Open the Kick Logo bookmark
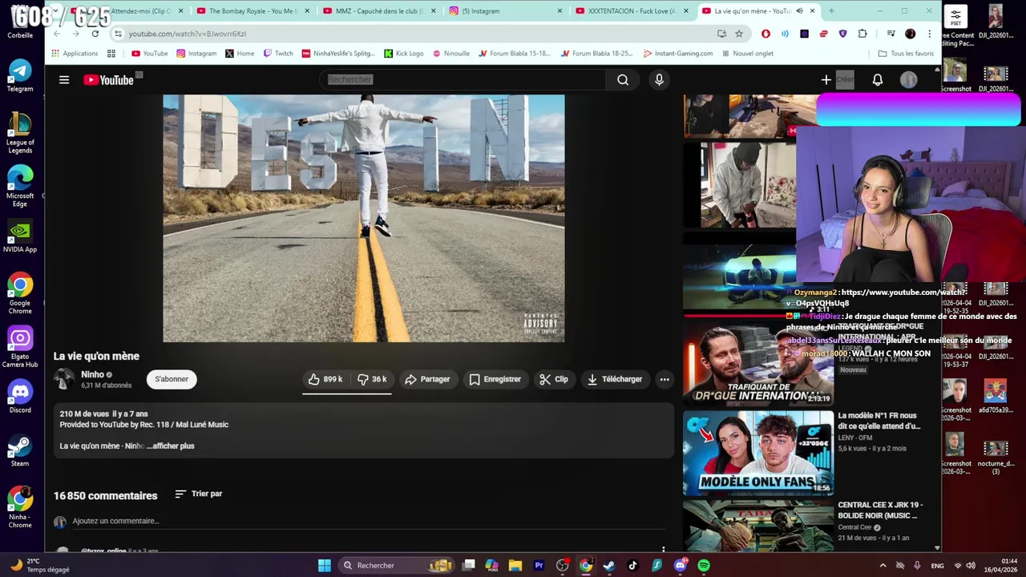 403,54
